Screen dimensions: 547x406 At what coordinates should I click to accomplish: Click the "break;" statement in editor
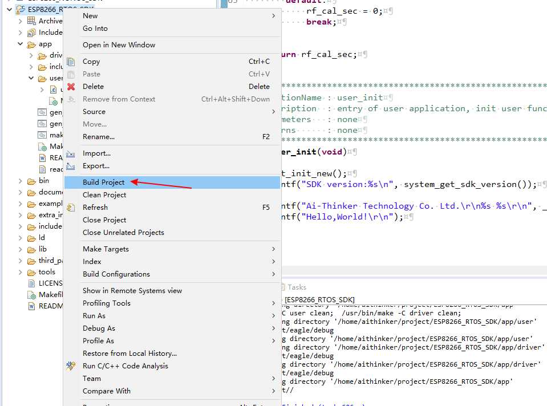coord(321,22)
